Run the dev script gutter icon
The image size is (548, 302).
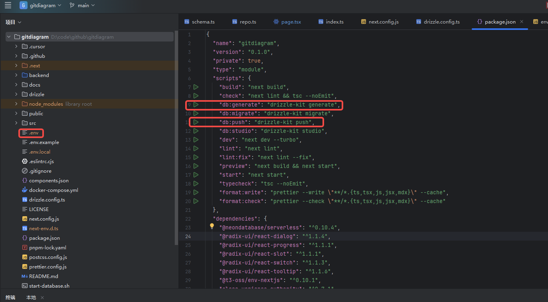[x=196, y=140]
